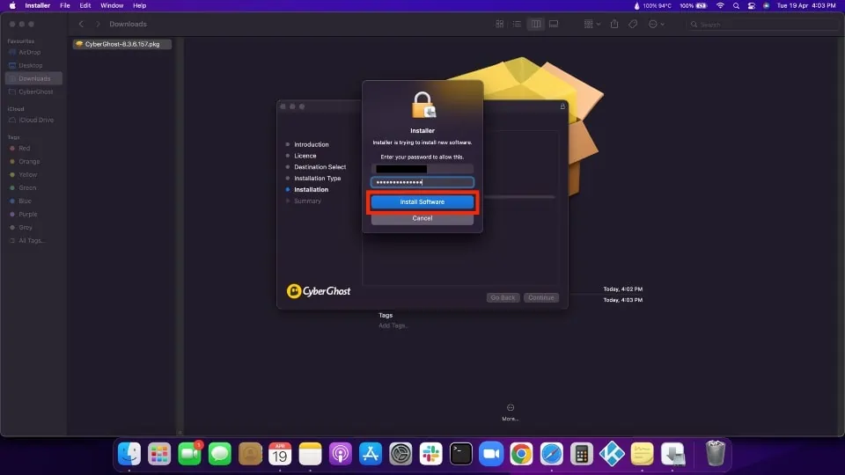This screenshot has width=845, height=475.
Task: Click the Go Back button in the installer
Action: (x=503, y=297)
